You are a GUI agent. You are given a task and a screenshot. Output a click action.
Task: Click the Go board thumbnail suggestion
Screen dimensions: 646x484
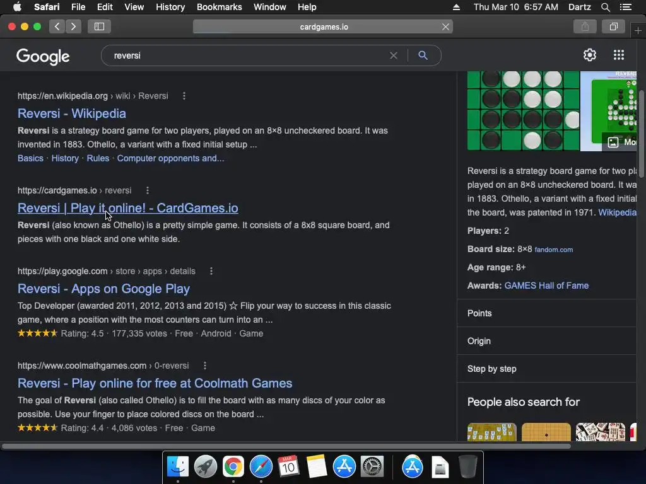tap(546, 432)
